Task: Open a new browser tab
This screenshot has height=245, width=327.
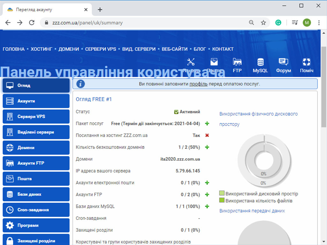Action: [100, 10]
